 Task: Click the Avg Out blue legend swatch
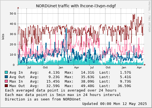click(x=6, y=77)
